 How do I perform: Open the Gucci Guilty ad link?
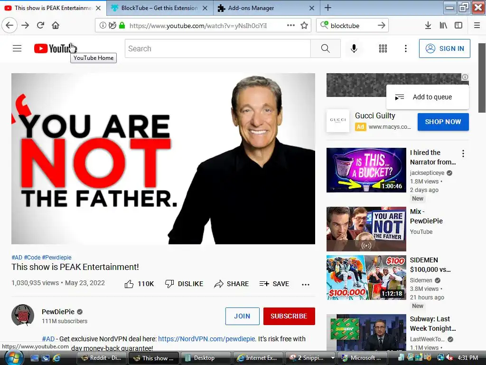click(x=375, y=116)
